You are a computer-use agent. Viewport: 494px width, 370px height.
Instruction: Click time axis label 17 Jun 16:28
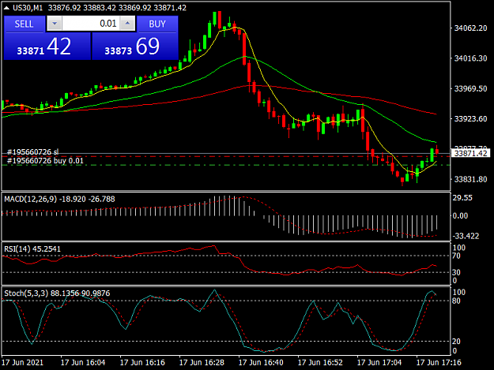pyautogui.click(x=202, y=362)
